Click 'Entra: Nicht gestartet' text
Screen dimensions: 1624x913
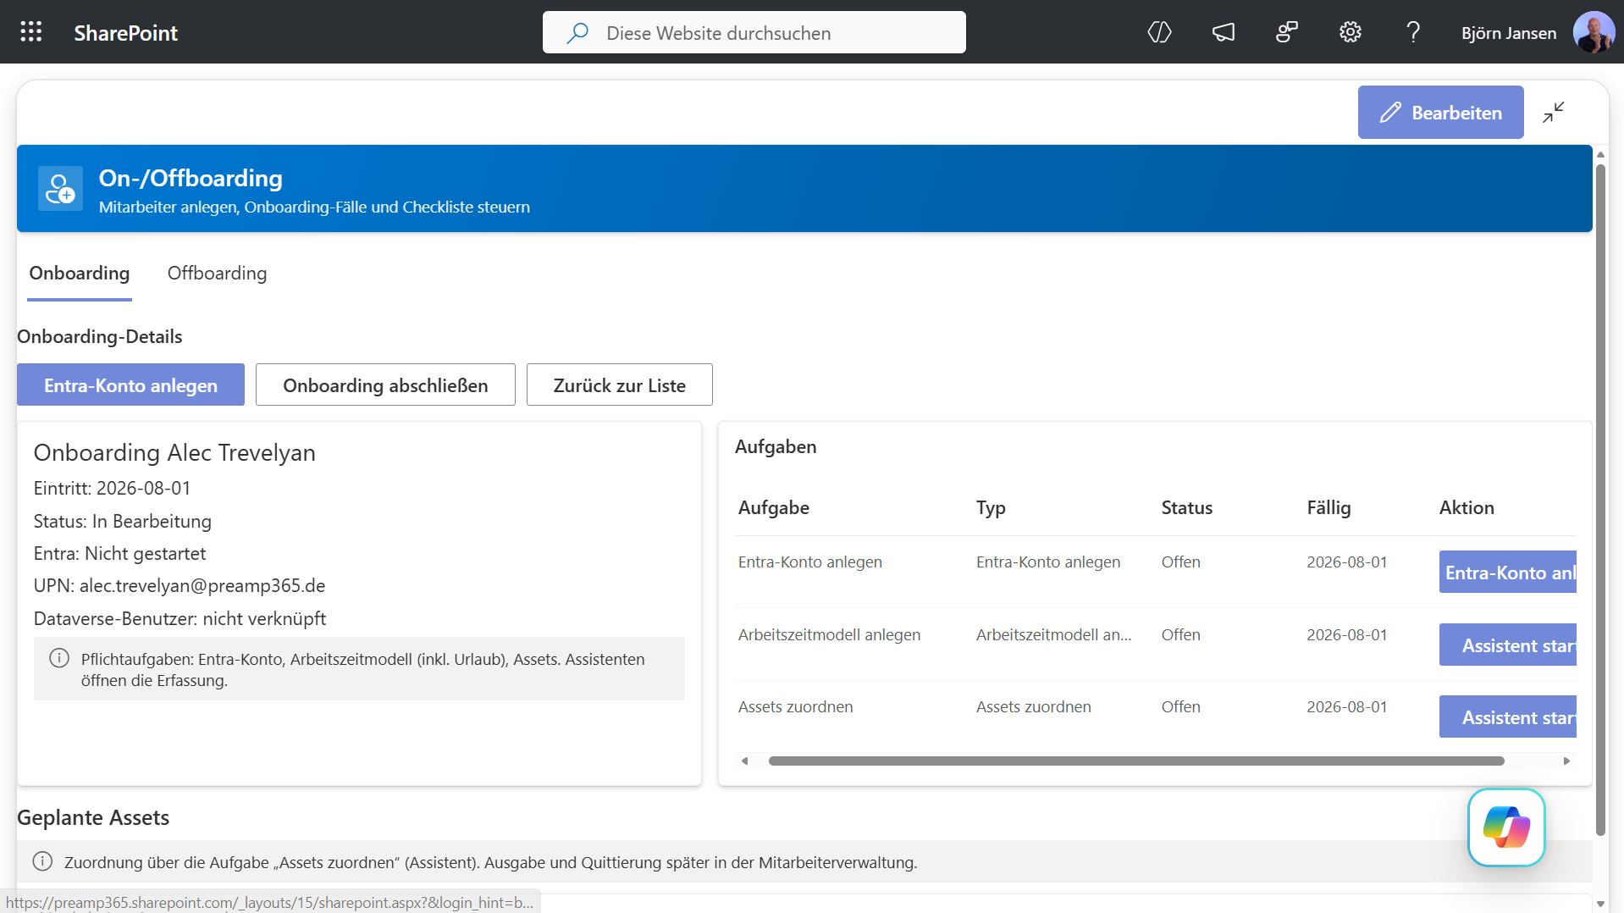pos(119,554)
